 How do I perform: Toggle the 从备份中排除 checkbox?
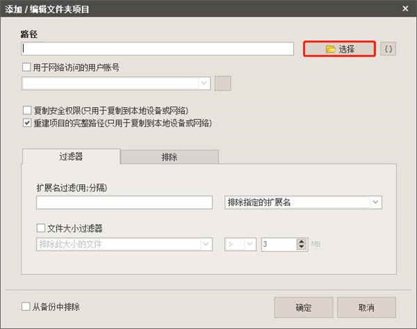pos(26,306)
